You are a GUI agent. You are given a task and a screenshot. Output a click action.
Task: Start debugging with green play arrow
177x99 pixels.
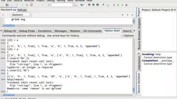pyautogui.click(x=118, y=5)
